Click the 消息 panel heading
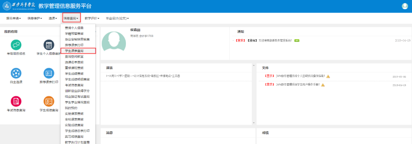Screen dimensions: 412x144 [x=109, y=133]
